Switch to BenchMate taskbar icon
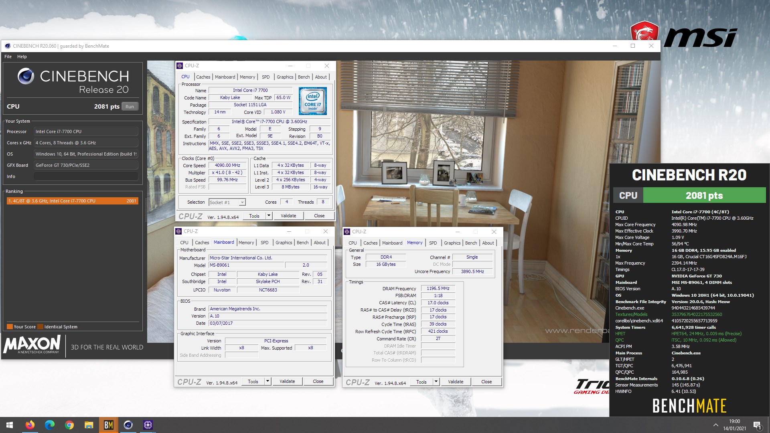Screen dimensions: 770x433 pos(108,425)
